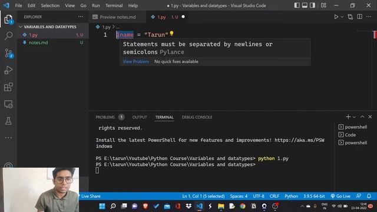Image resolution: width=377 pixels, height=212 pixels.
Task: Open Google Chrome from the taskbar
Action: [x=243, y=206]
